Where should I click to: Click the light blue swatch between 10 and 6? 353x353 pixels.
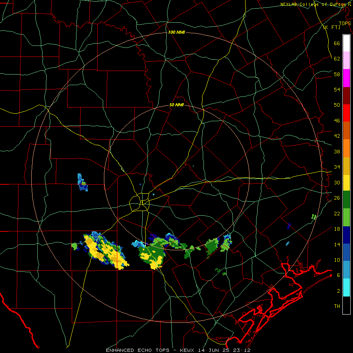346,269
